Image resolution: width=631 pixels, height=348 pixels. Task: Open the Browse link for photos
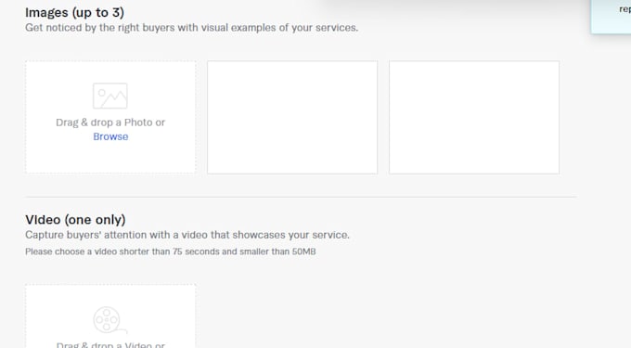[110, 136]
